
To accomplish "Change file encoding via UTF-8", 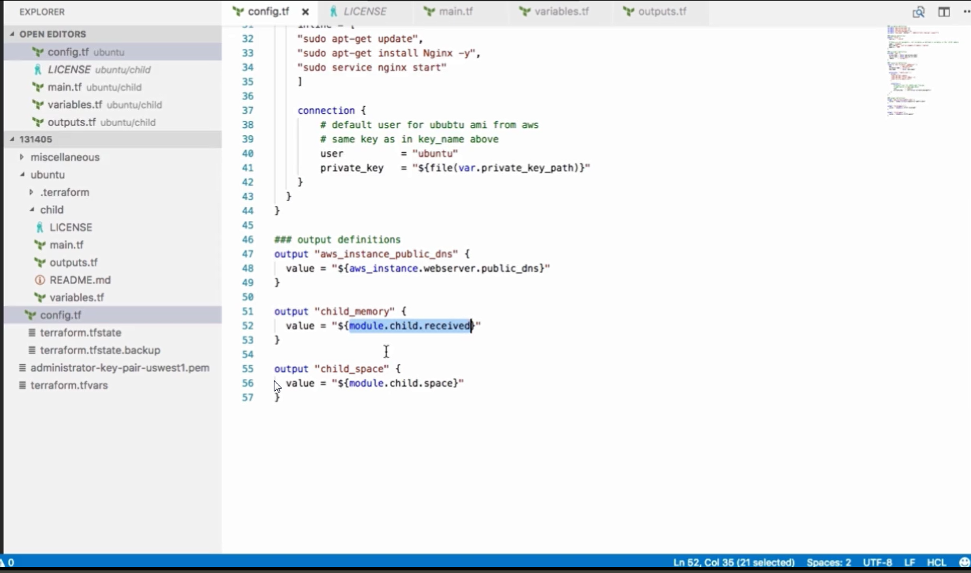I will [x=877, y=563].
